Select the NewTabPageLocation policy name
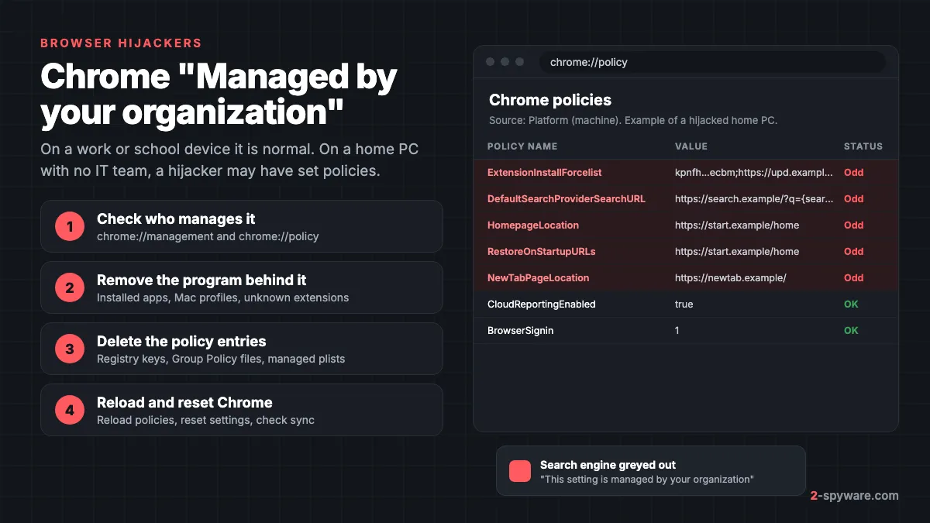This screenshot has height=523, width=930. [539, 278]
